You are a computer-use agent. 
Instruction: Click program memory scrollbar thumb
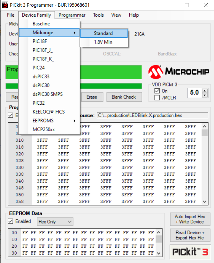click(205, 133)
